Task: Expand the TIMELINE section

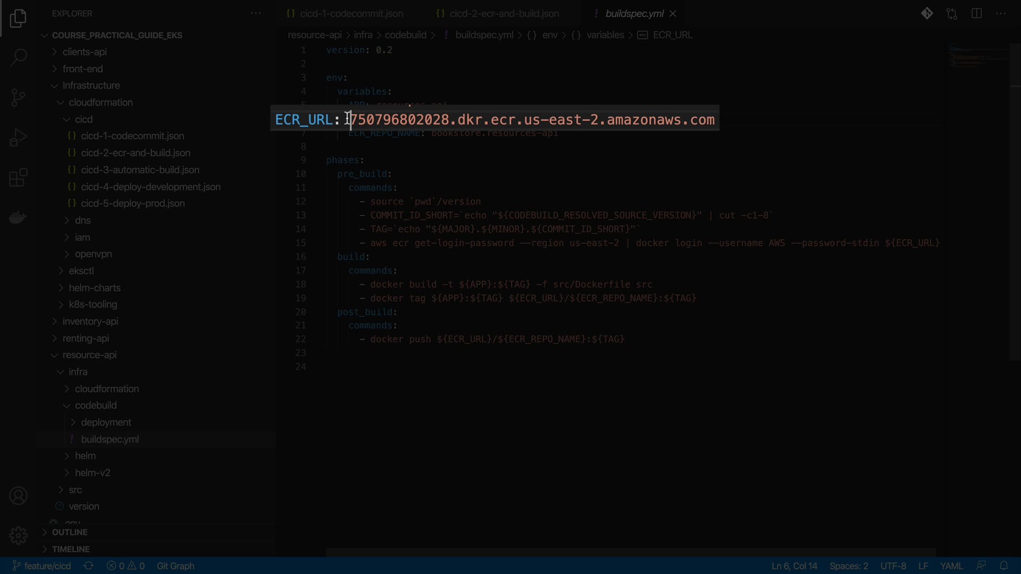Action: click(x=70, y=549)
